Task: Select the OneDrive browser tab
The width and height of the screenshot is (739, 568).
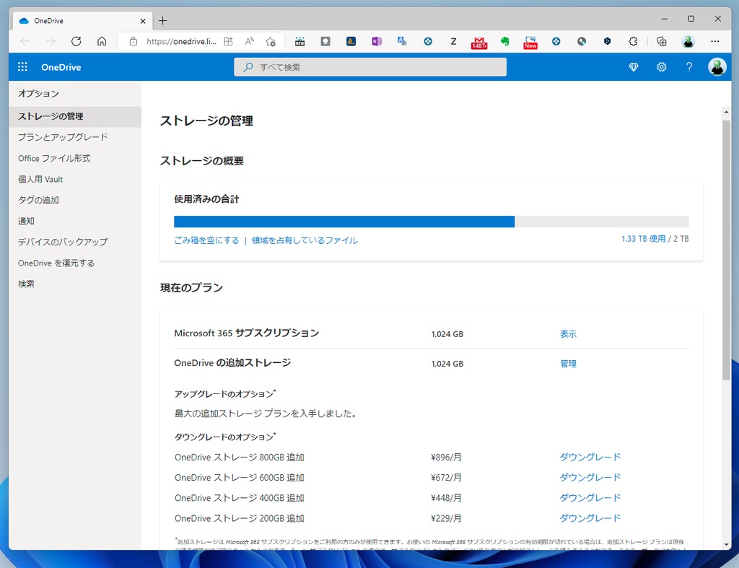Action: click(82, 21)
